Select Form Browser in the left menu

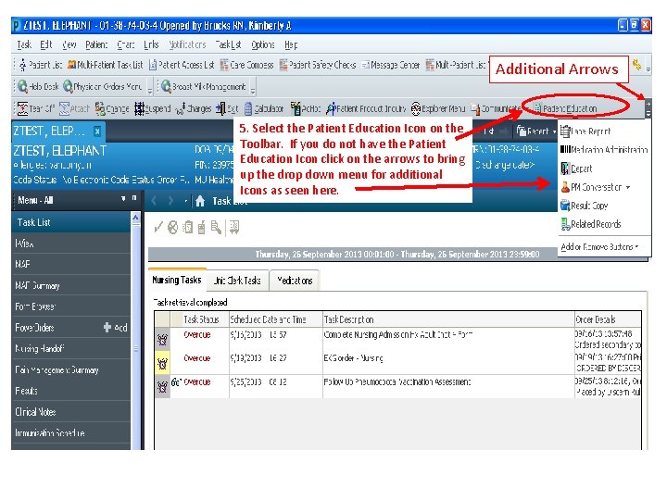pyautogui.click(x=70, y=306)
